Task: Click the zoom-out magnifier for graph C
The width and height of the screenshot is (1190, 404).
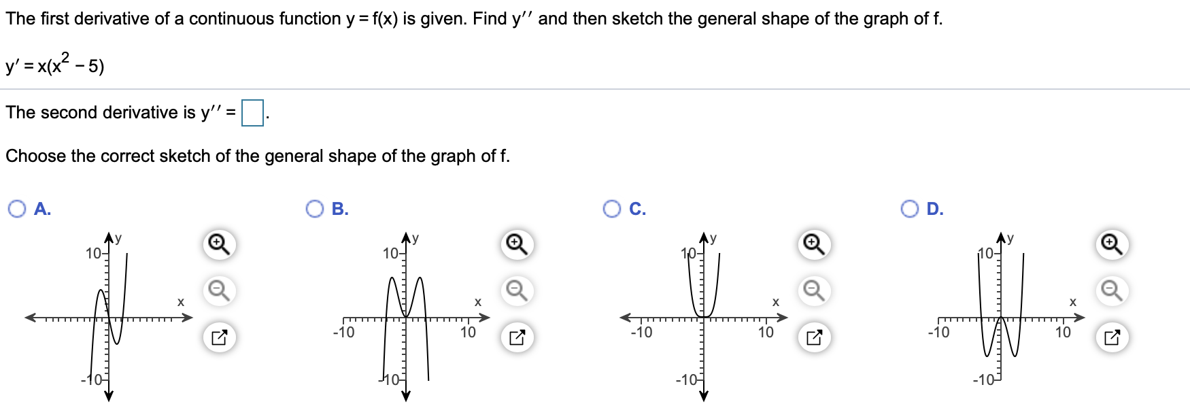Action: pyautogui.click(x=813, y=290)
